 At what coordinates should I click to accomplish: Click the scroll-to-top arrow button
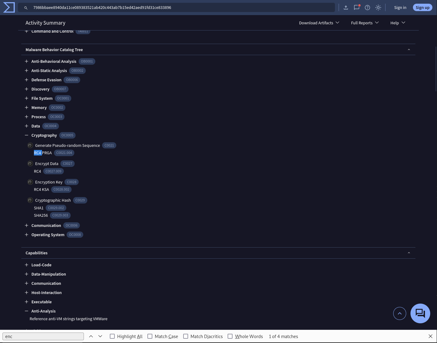(400, 313)
